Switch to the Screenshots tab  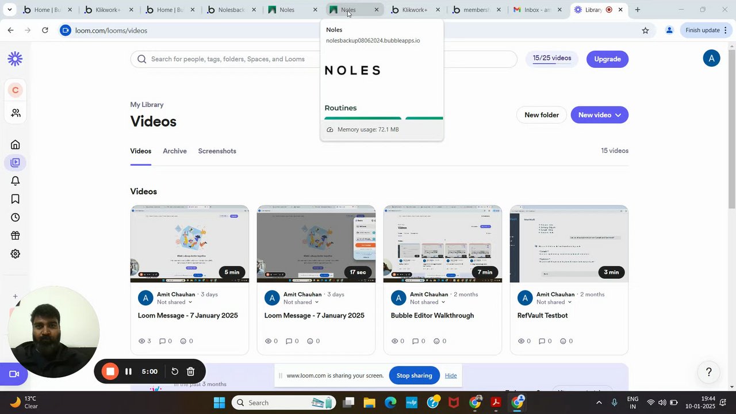point(217,151)
